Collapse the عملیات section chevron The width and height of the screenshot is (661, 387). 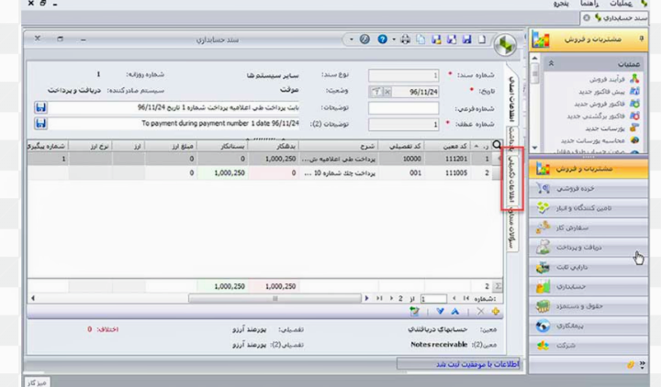pyautogui.click(x=551, y=63)
